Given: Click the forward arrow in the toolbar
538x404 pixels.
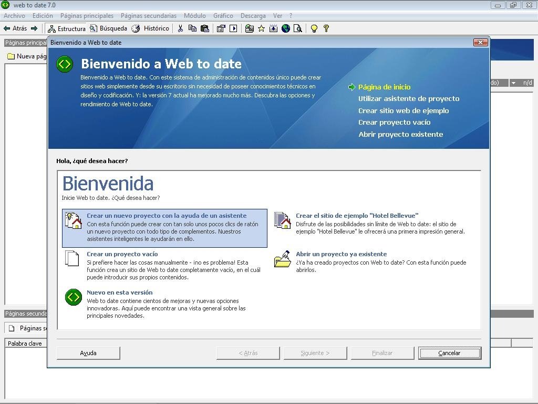Looking at the screenshot, I should tap(34, 28).
